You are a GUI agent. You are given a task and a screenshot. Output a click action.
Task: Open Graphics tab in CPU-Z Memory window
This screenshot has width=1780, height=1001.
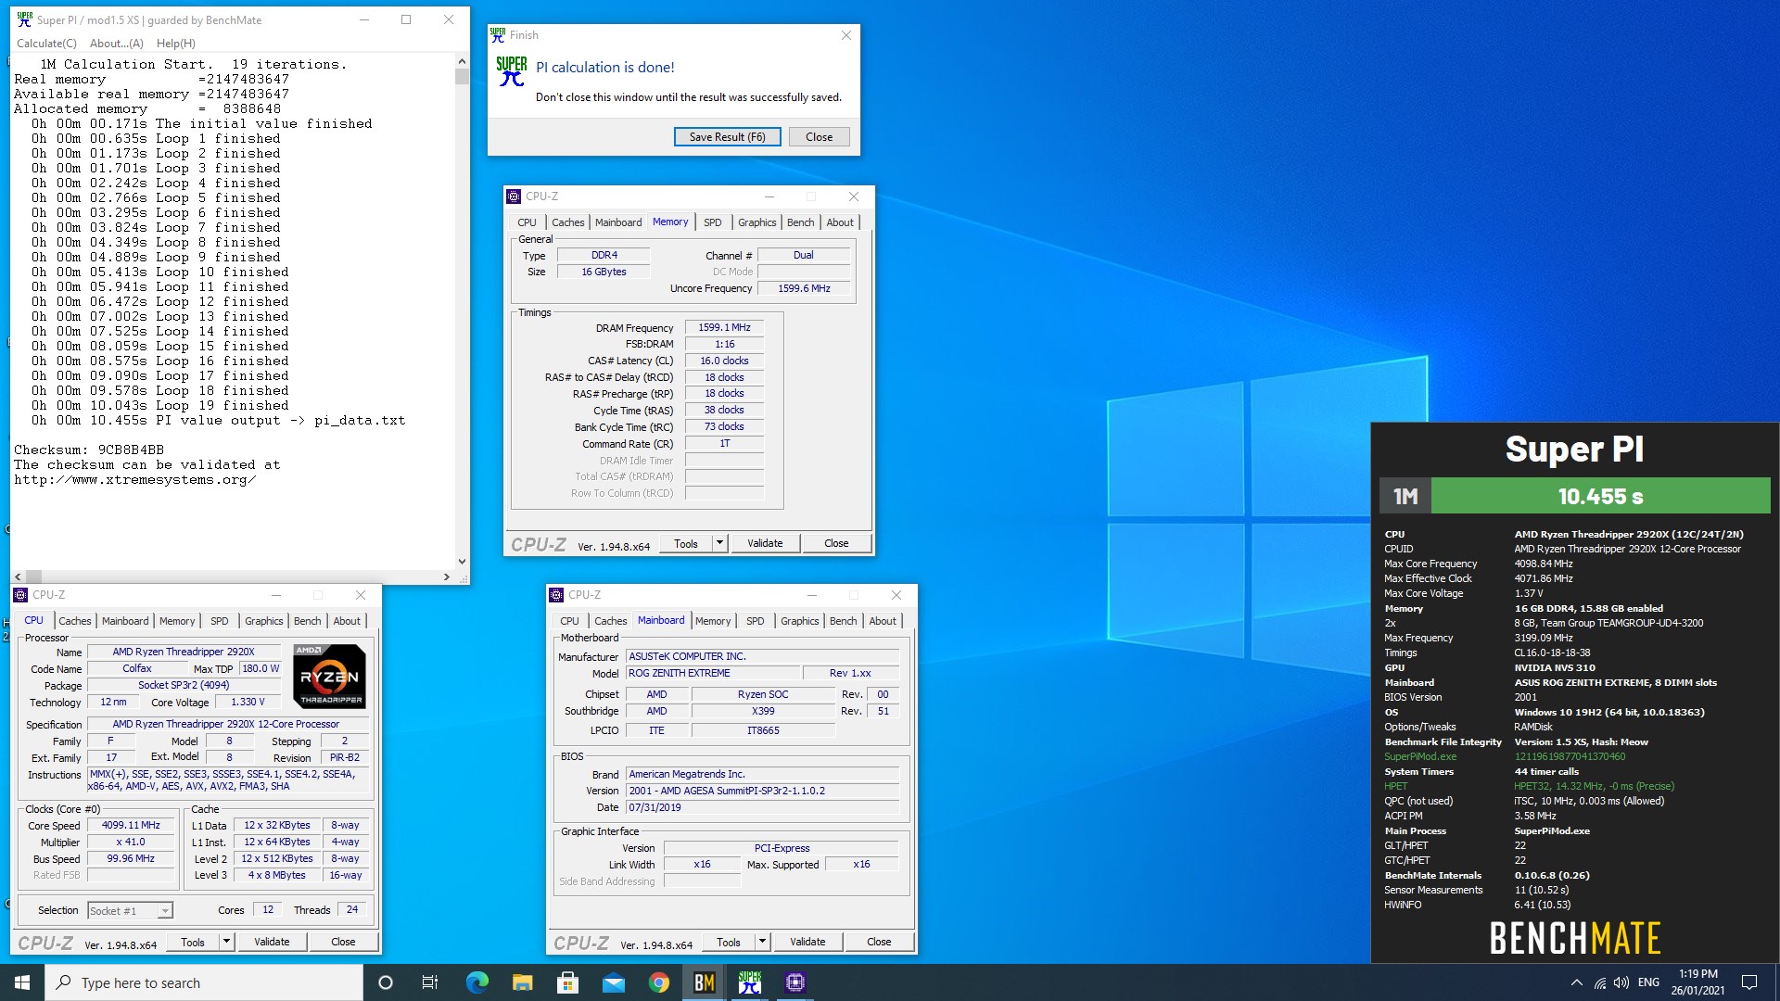click(x=757, y=222)
